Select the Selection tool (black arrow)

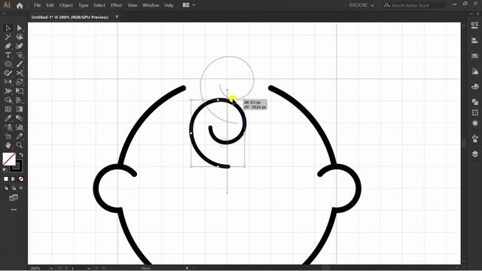coord(8,28)
